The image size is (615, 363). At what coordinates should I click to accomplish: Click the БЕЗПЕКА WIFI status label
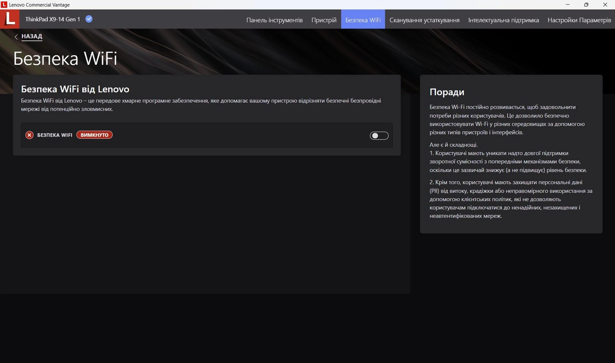pos(55,135)
